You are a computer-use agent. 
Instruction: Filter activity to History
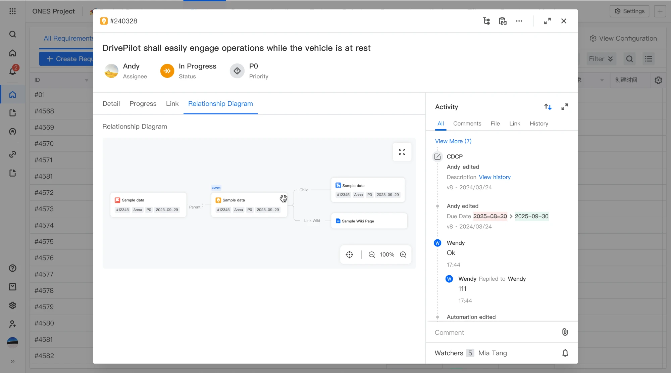click(539, 124)
